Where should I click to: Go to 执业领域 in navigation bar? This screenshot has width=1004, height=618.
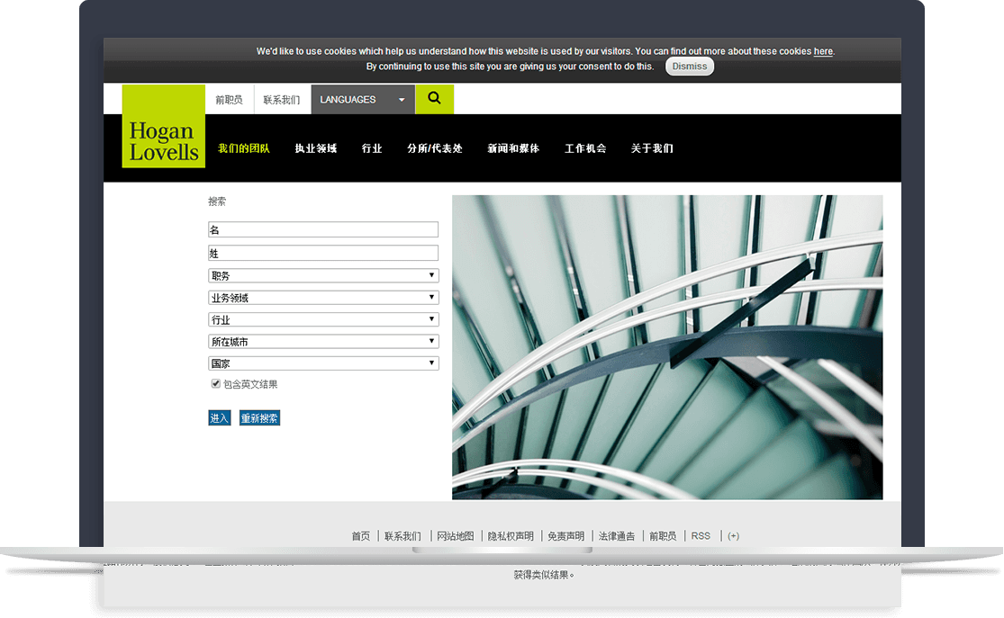pyautogui.click(x=315, y=148)
